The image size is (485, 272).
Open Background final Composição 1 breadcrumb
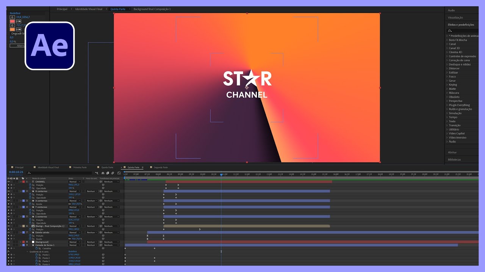tap(152, 9)
